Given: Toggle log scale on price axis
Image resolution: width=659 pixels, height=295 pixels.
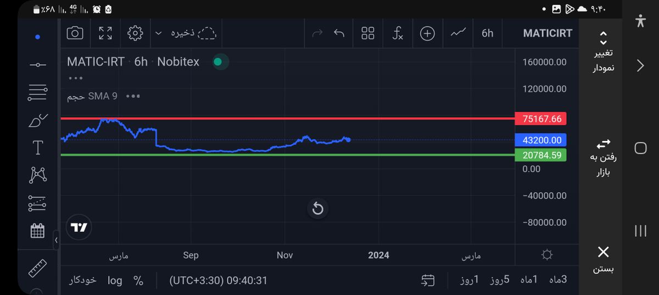Looking at the screenshot, I should tap(115, 280).
